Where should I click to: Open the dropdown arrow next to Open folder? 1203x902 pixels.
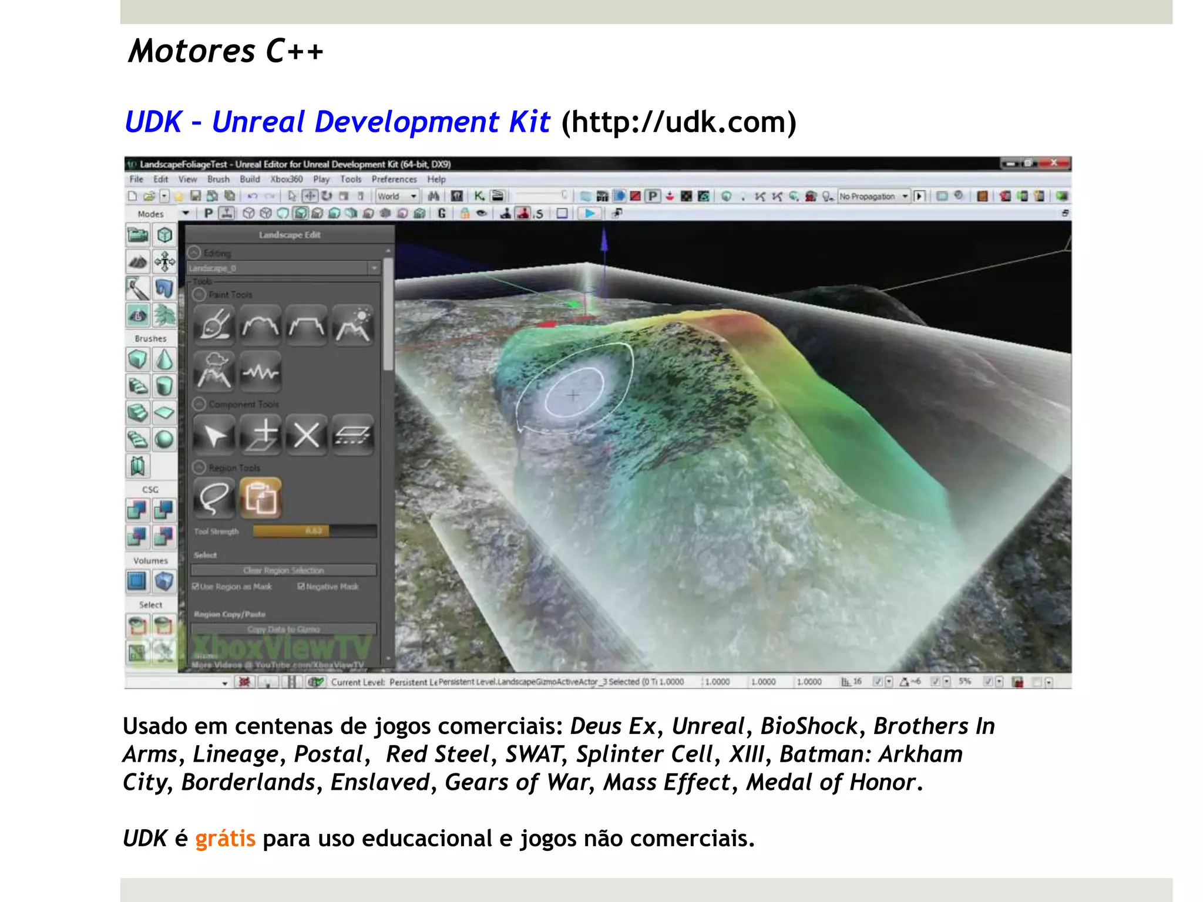point(164,196)
